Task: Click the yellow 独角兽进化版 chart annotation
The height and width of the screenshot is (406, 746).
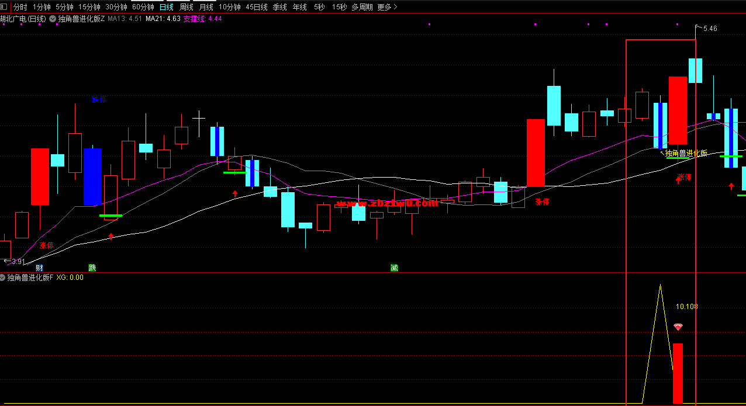Action: point(686,153)
